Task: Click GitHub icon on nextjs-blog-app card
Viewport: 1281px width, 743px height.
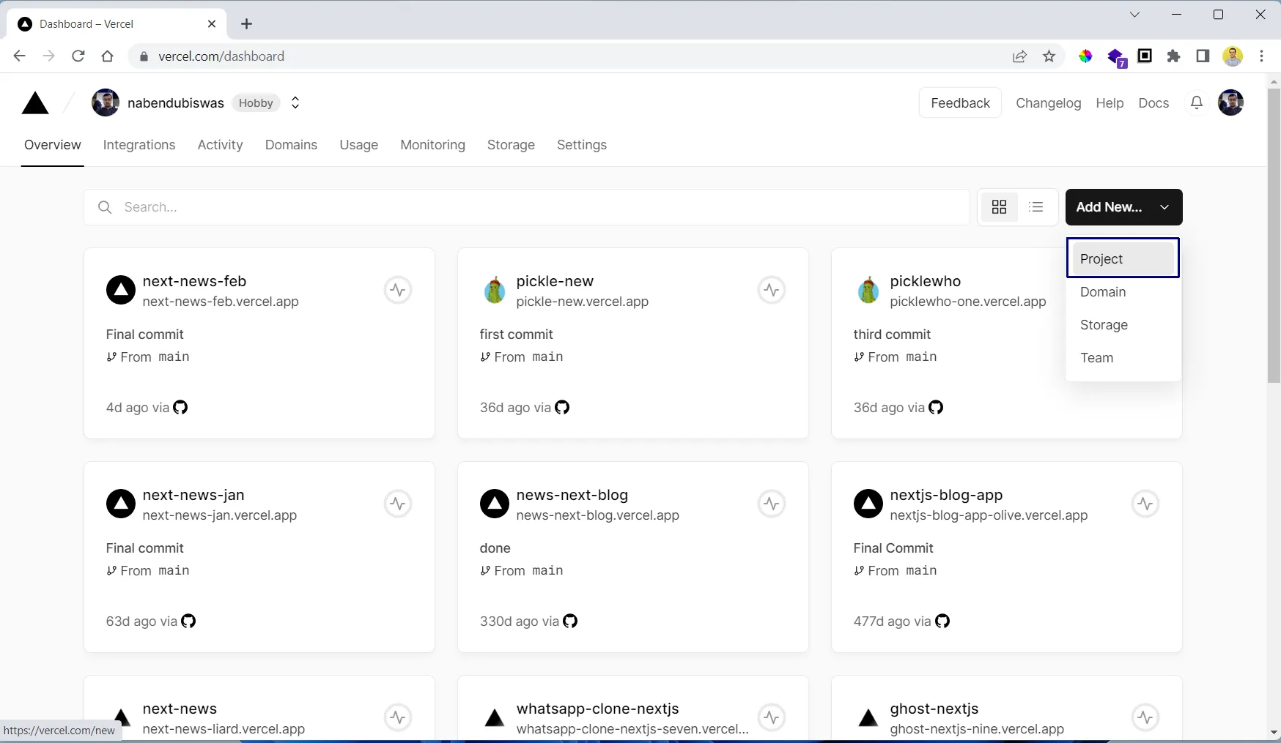Action: (942, 621)
